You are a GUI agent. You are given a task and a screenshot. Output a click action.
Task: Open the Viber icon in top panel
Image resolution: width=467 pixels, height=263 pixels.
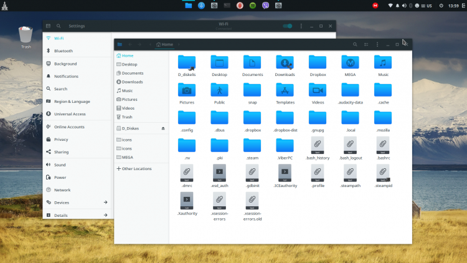click(265, 6)
